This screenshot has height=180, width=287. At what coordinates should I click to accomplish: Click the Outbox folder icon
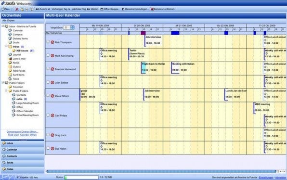[10, 66]
